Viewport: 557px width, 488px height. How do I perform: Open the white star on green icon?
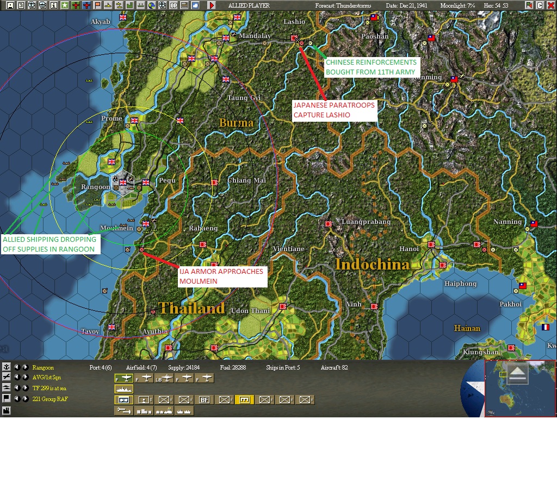click(x=65, y=5)
